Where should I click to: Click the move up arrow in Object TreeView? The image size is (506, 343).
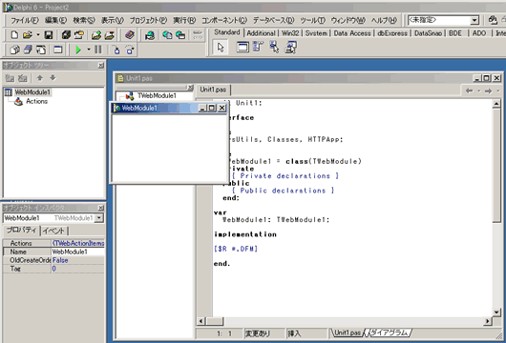point(40,77)
